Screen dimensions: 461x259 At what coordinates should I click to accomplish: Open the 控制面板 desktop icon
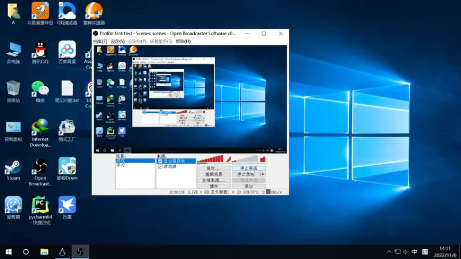point(13,131)
